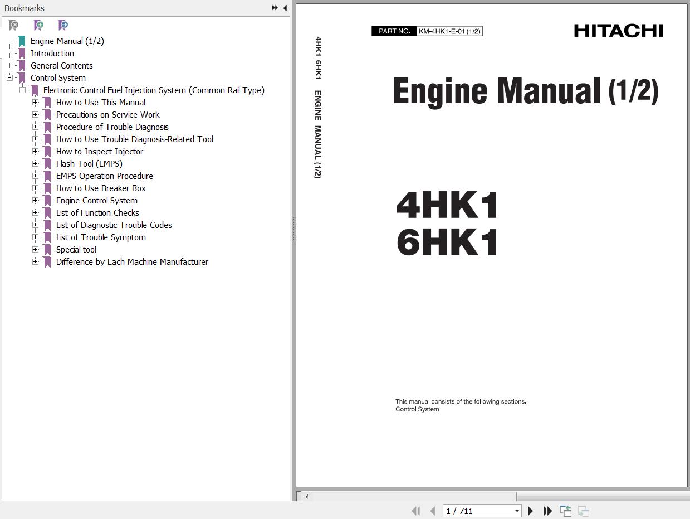The width and height of the screenshot is (690, 519).
Task: Click the go to bookmark icon
Action: 63,25
